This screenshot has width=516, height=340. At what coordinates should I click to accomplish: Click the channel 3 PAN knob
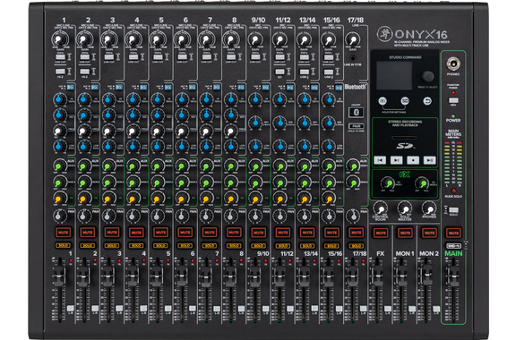click(x=108, y=216)
